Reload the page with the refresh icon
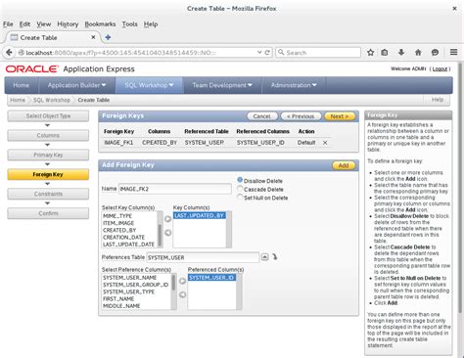Screen dimensions: 464x358 (267, 52)
